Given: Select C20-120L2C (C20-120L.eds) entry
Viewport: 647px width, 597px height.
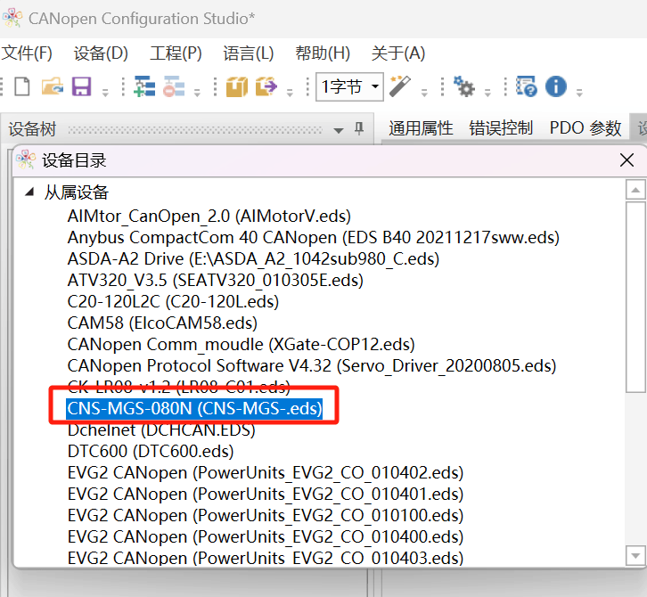Looking at the screenshot, I should tap(173, 302).
